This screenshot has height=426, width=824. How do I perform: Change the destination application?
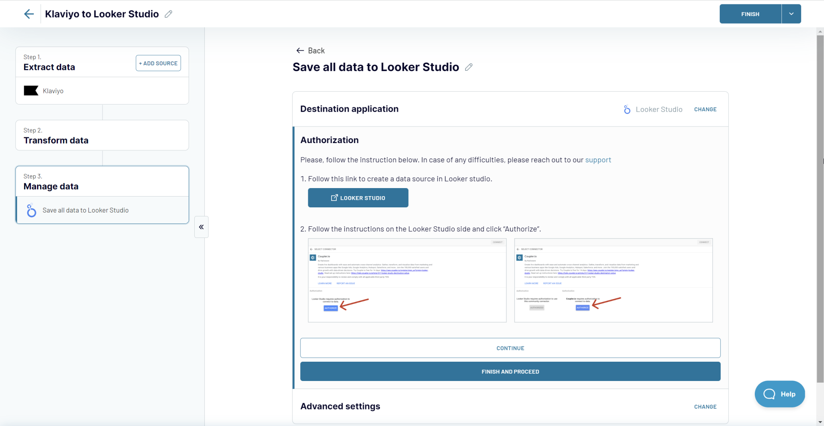click(705, 109)
